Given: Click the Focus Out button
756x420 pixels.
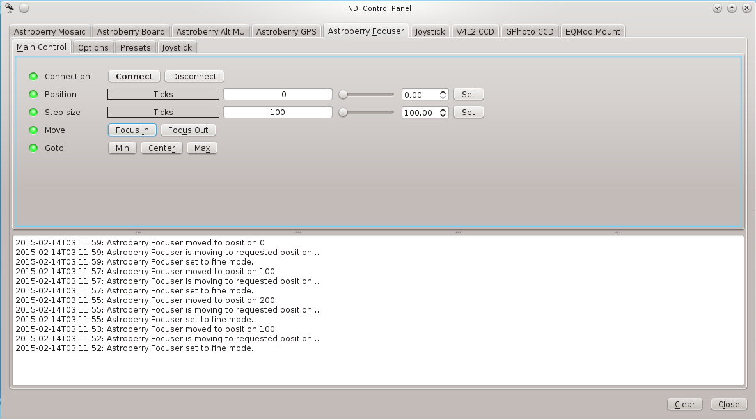Looking at the screenshot, I should [188, 130].
